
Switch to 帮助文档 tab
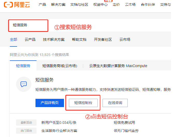pyautogui.click(x=79, y=39)
